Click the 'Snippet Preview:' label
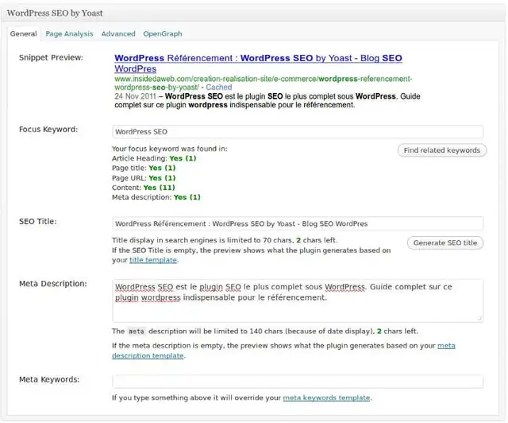The height and width of the screenshot is (423, 508). pyautogui.click(x=51, y=58)
